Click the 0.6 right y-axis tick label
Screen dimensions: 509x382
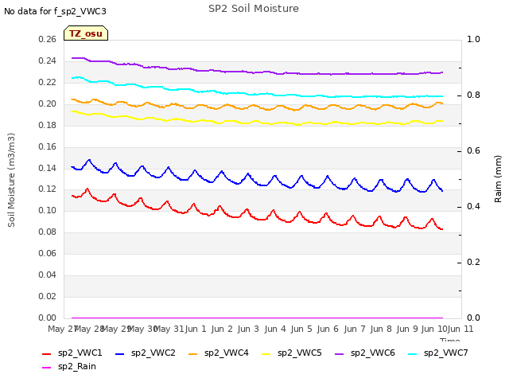(x=473, y=150)
